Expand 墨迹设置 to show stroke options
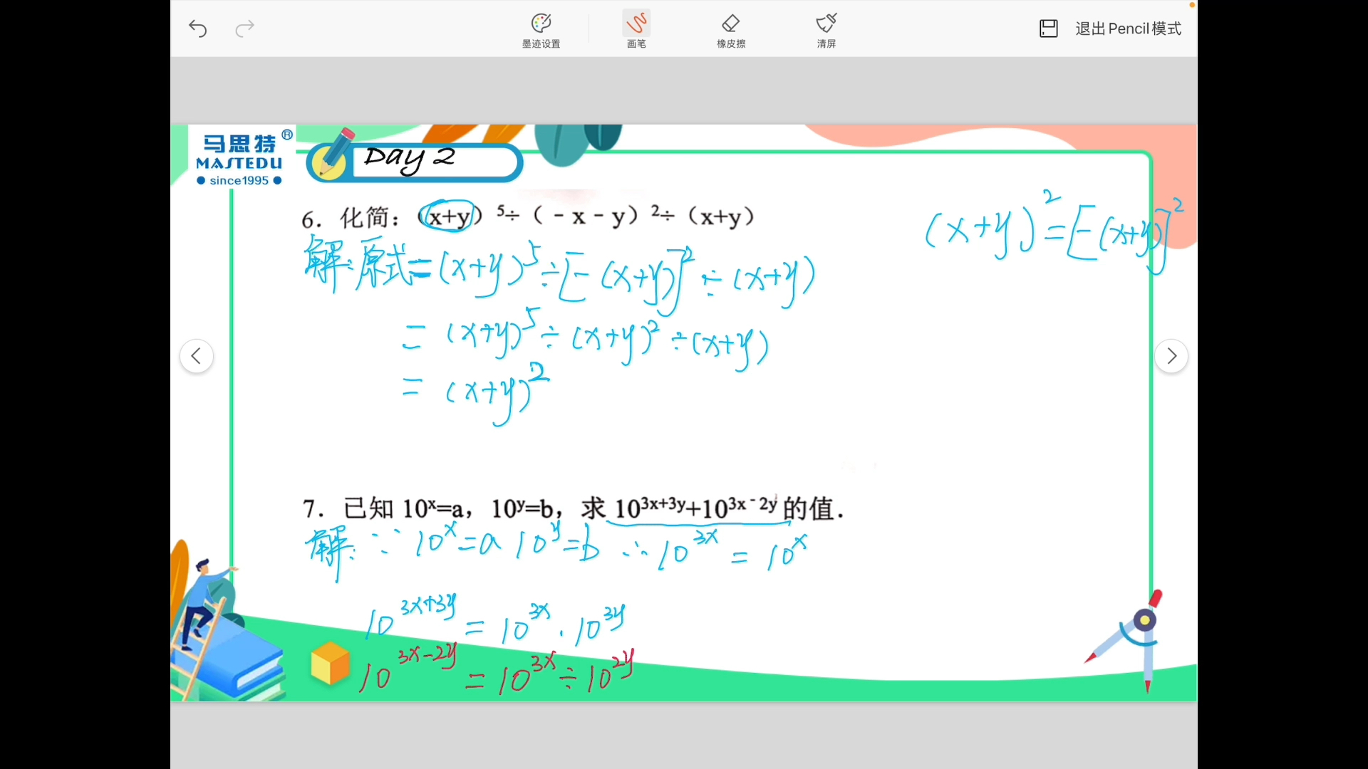This screenshot has width=1368, height=769. pyautogui.click(x=541, y=28)
